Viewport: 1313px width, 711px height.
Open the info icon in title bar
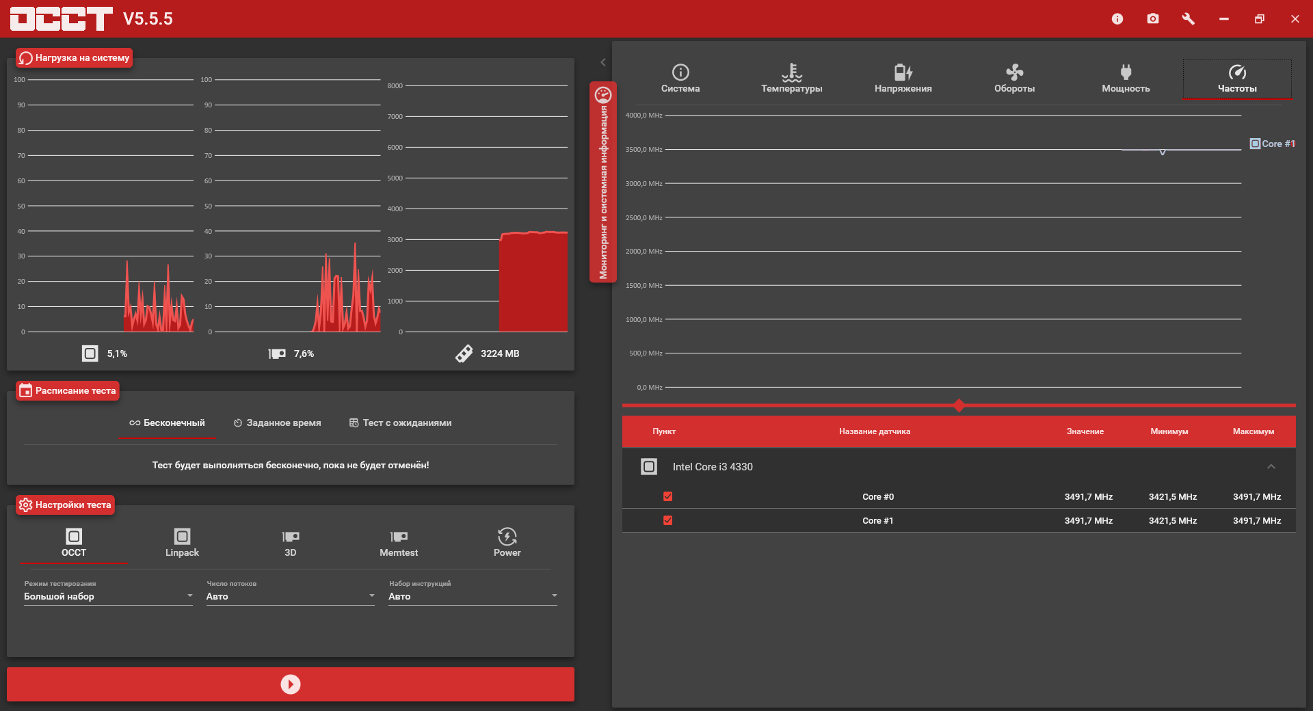pos(1117,19)
